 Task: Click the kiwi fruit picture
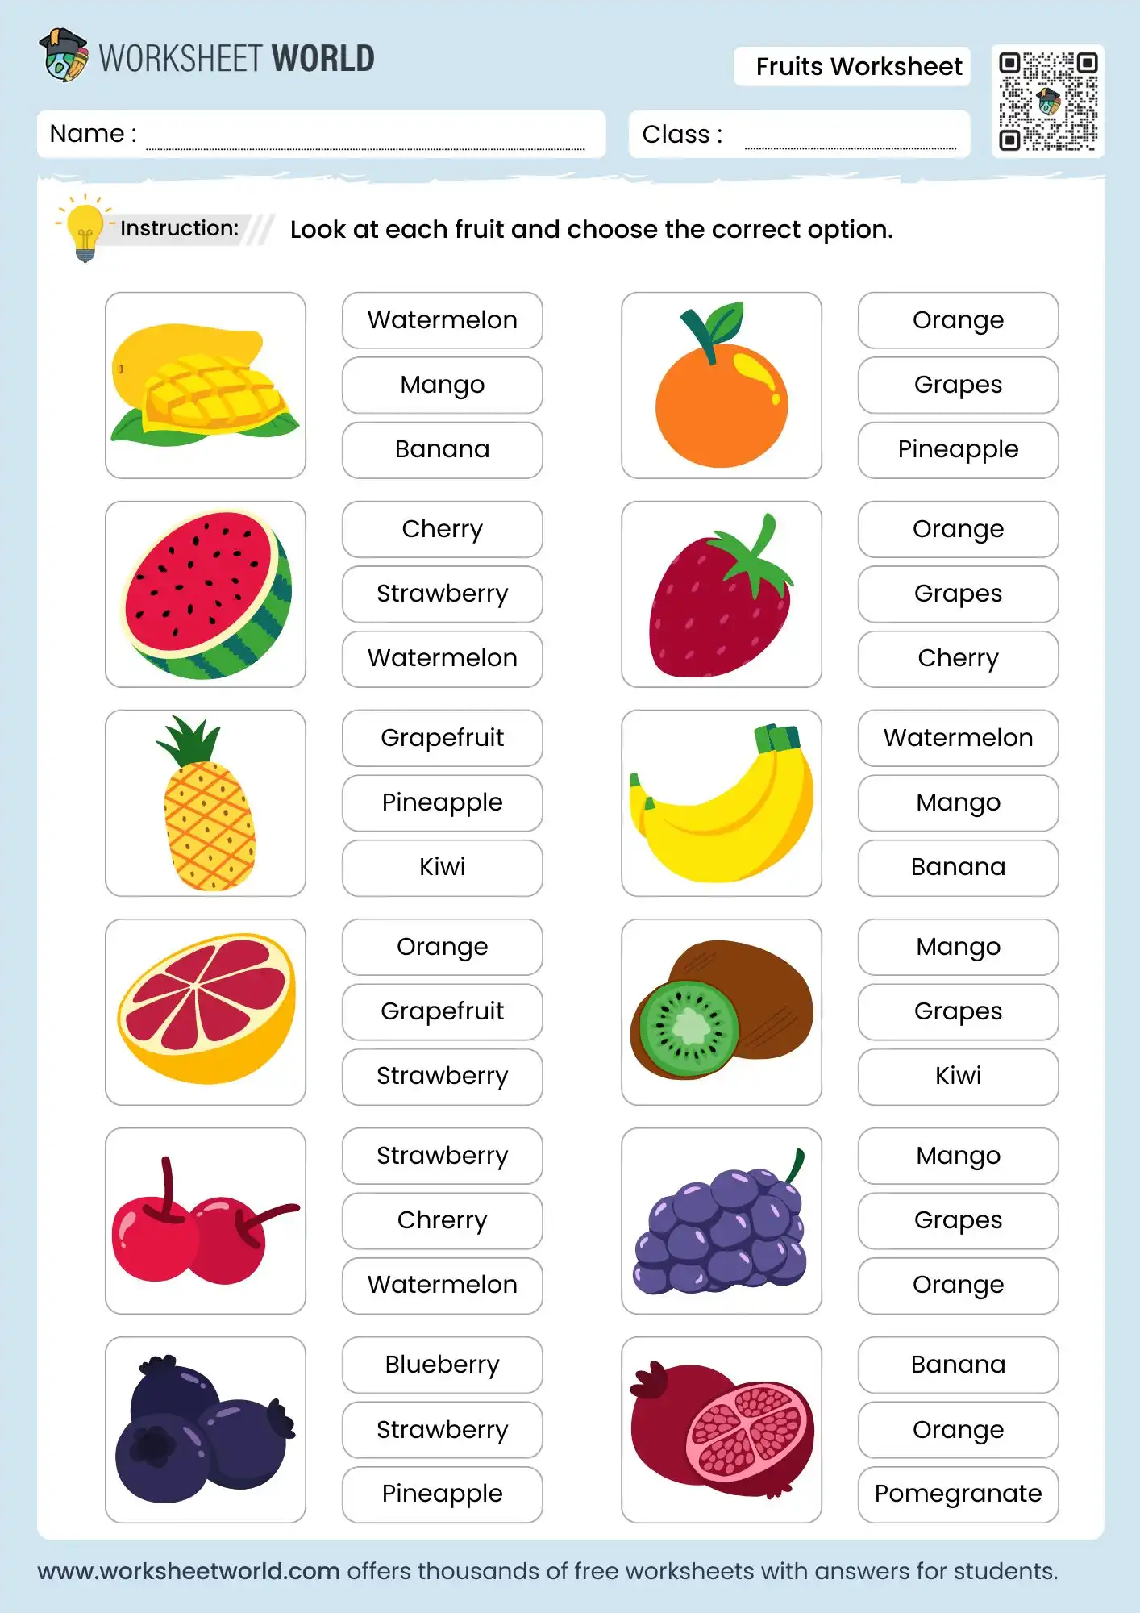[x=721, y=1011]
